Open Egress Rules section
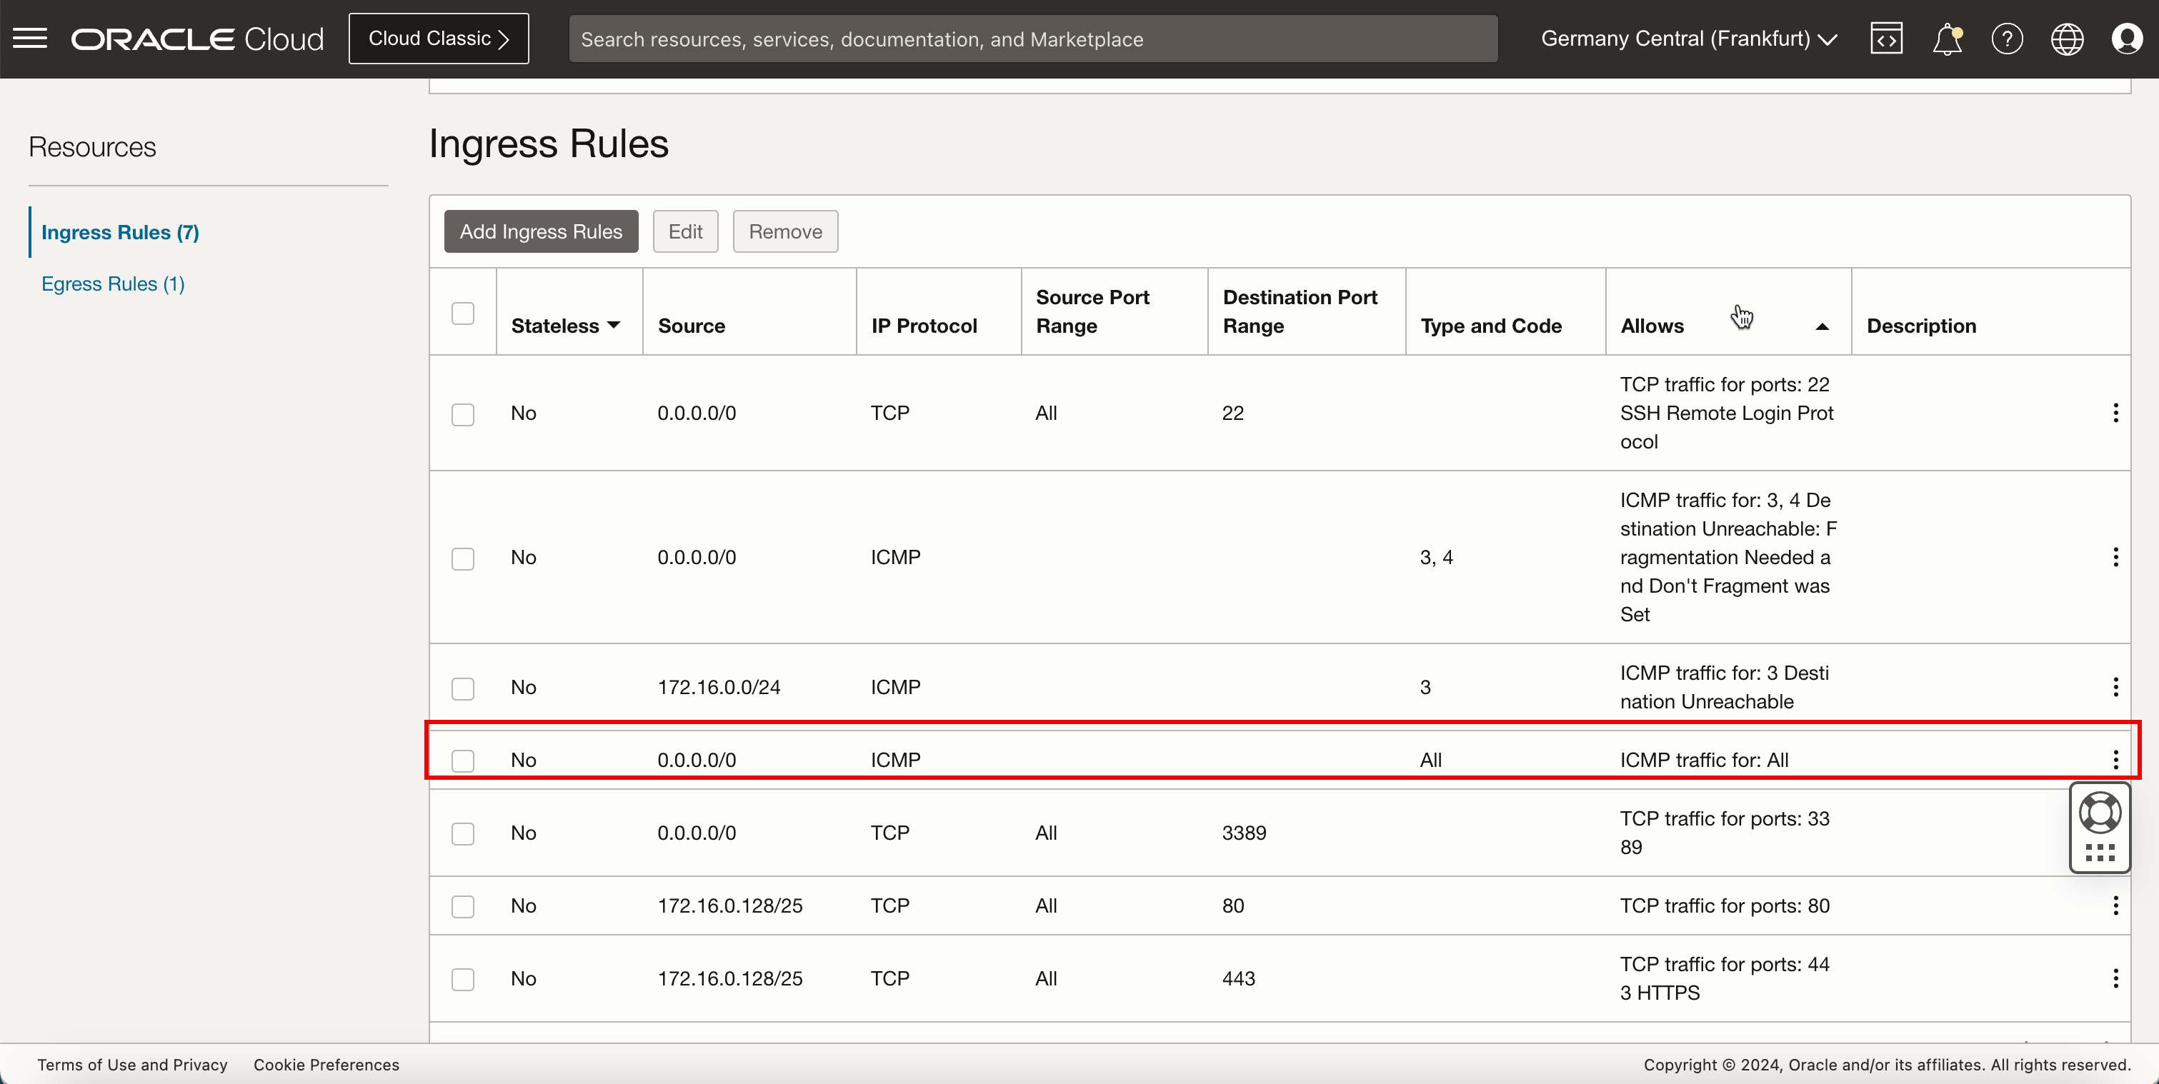The width and height of the screenshot is (2159, 1084). pos(114,283)
